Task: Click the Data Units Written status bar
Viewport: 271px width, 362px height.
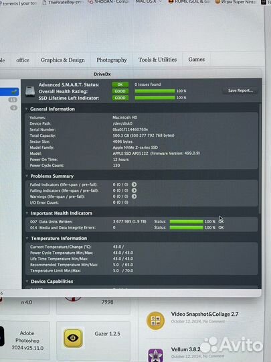Action: pyautogui.click(x=187, y=222)
